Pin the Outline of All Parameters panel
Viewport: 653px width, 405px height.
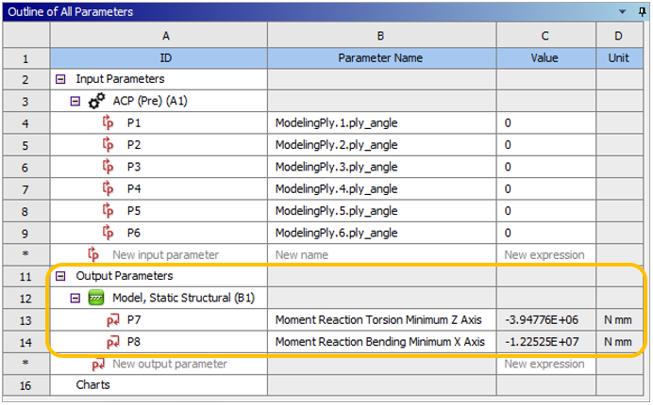639,11
